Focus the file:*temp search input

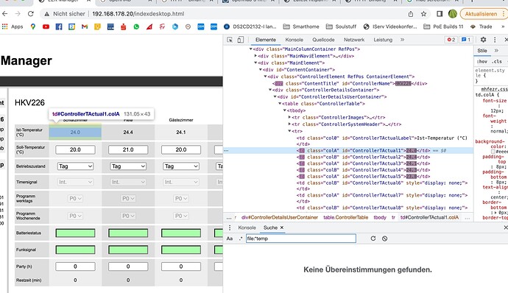point(300,239)
